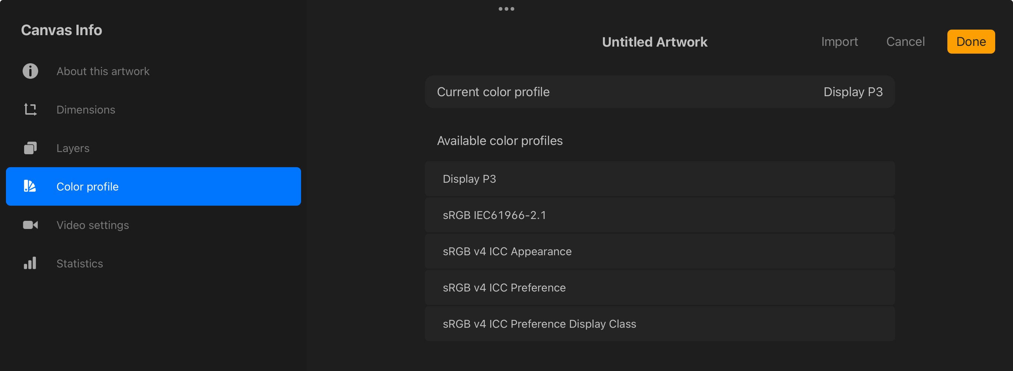Click the crop icon beside Dimensions
Screen dimensions: 1013x371
[30, 109]
